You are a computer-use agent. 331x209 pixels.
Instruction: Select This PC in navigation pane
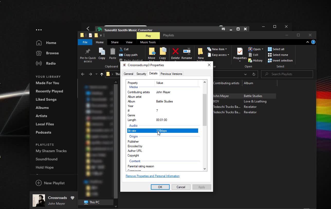tap(95, 202)
